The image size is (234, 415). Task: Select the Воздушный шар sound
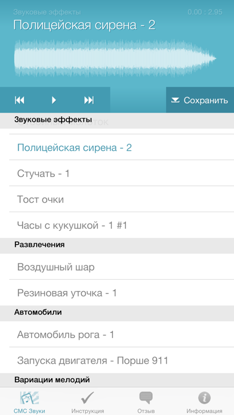click(117, 267)
